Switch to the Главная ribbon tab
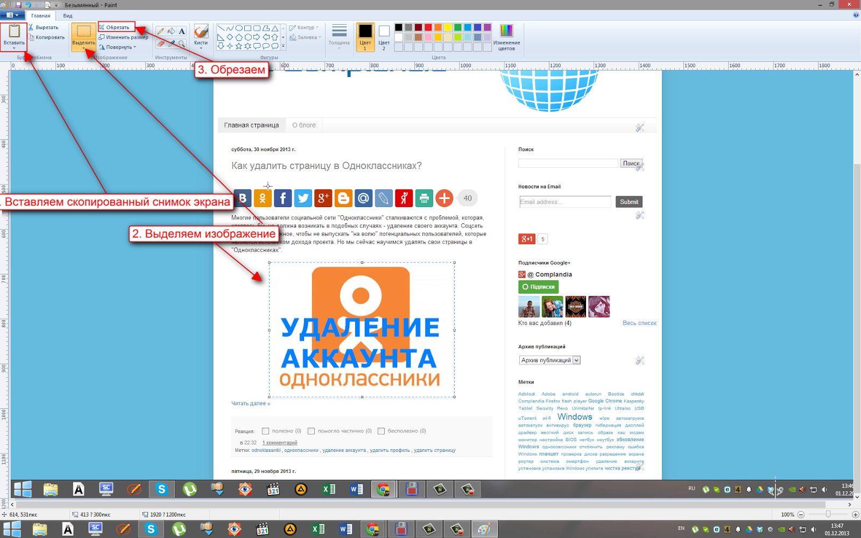 coord(41,16)
